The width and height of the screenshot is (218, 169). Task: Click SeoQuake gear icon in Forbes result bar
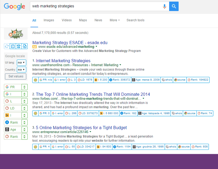tap(35, 113)
